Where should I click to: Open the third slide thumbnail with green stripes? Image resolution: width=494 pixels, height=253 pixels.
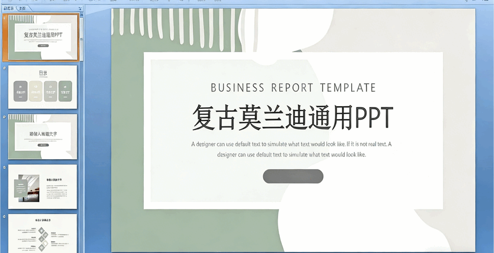pyautogui.click(x=43, y=137)
